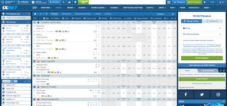The height and width of the screenshot is (106, 227).
Task: Open Facebook social page
Action: 186,94
